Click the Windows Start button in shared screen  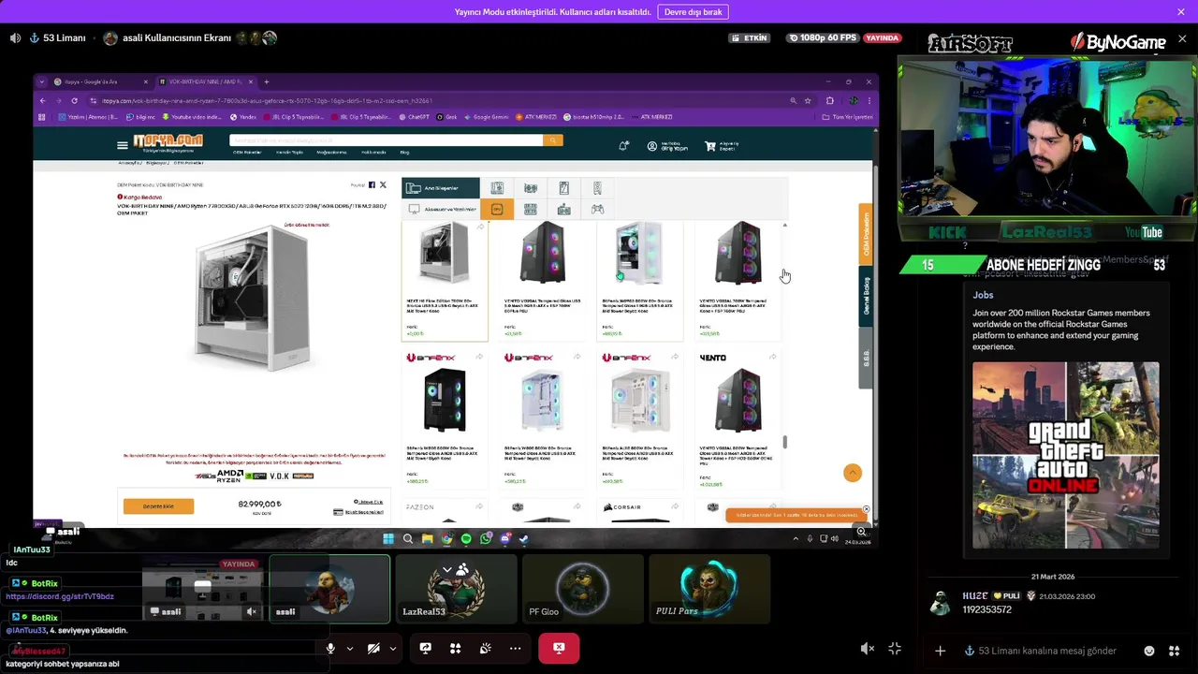[x=388, y=539]
